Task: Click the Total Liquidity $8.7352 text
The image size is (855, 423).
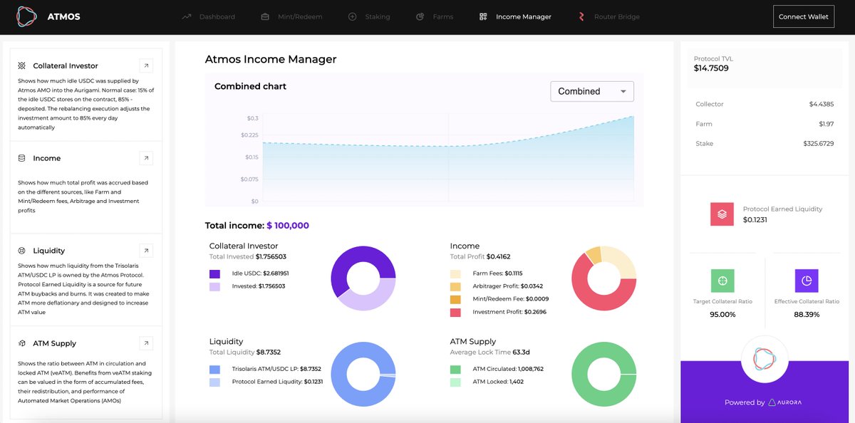Action: [245, 352]
